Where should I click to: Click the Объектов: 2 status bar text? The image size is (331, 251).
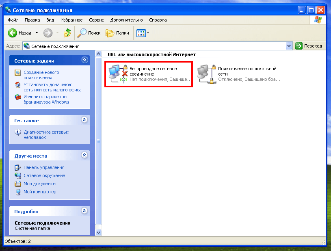pyautogui.click(x=18, y=241)
